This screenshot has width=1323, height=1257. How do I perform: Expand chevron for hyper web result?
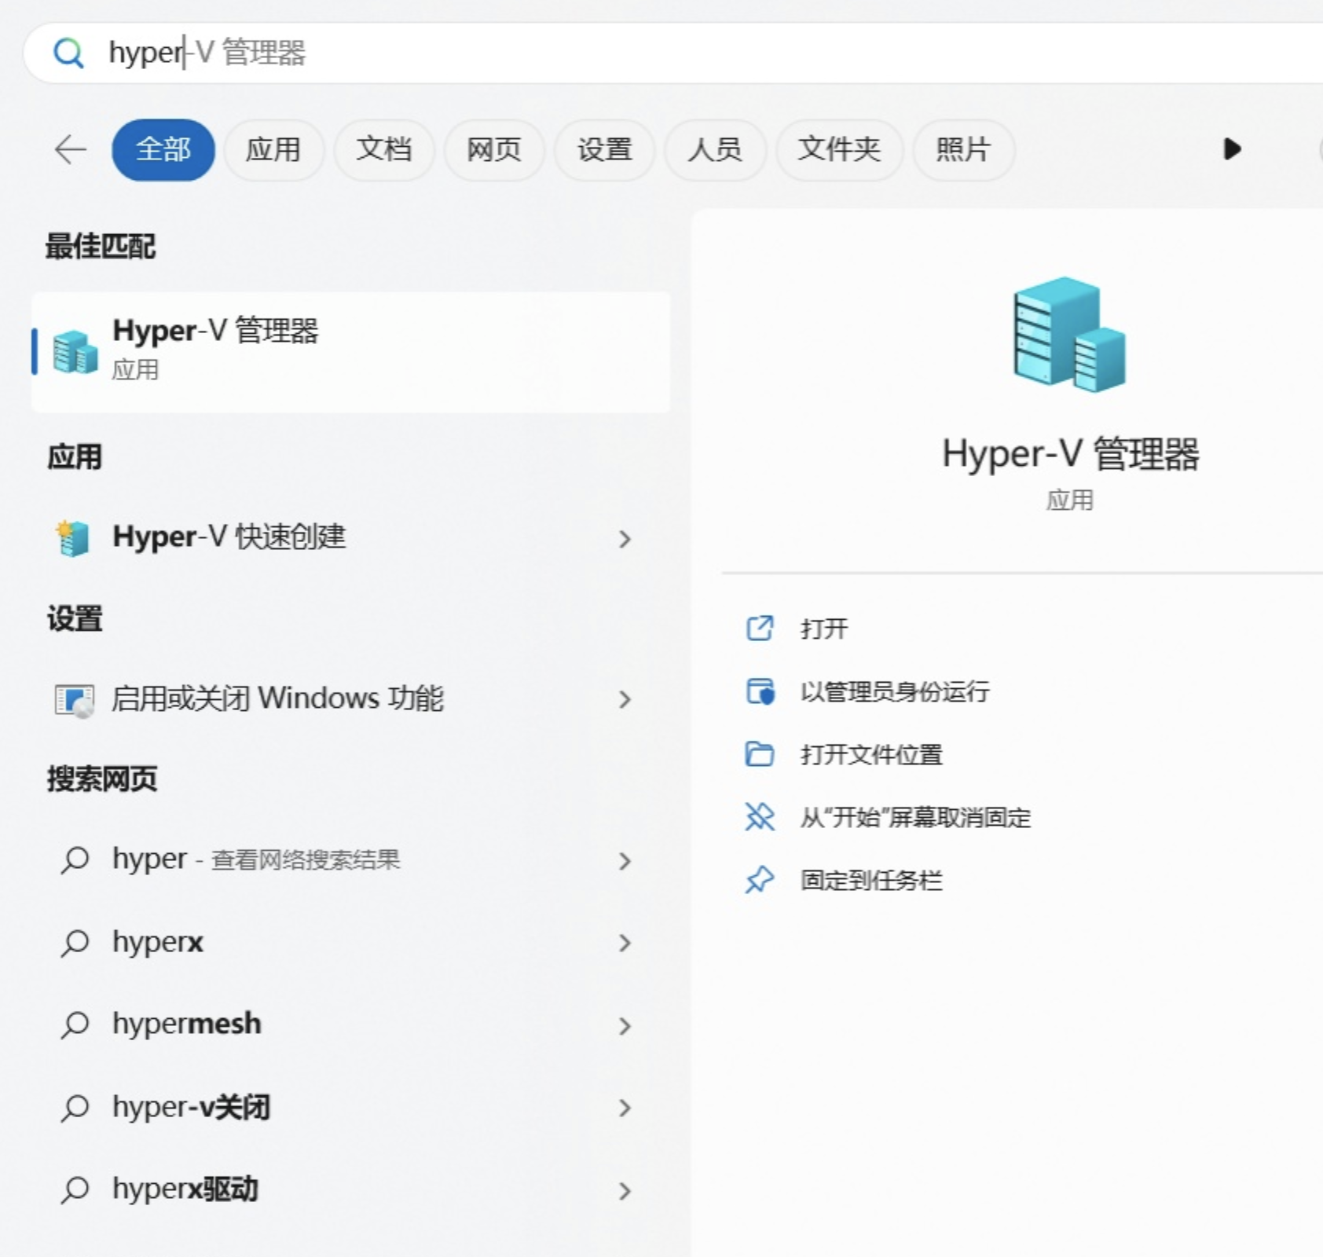(x=625, y=861)
